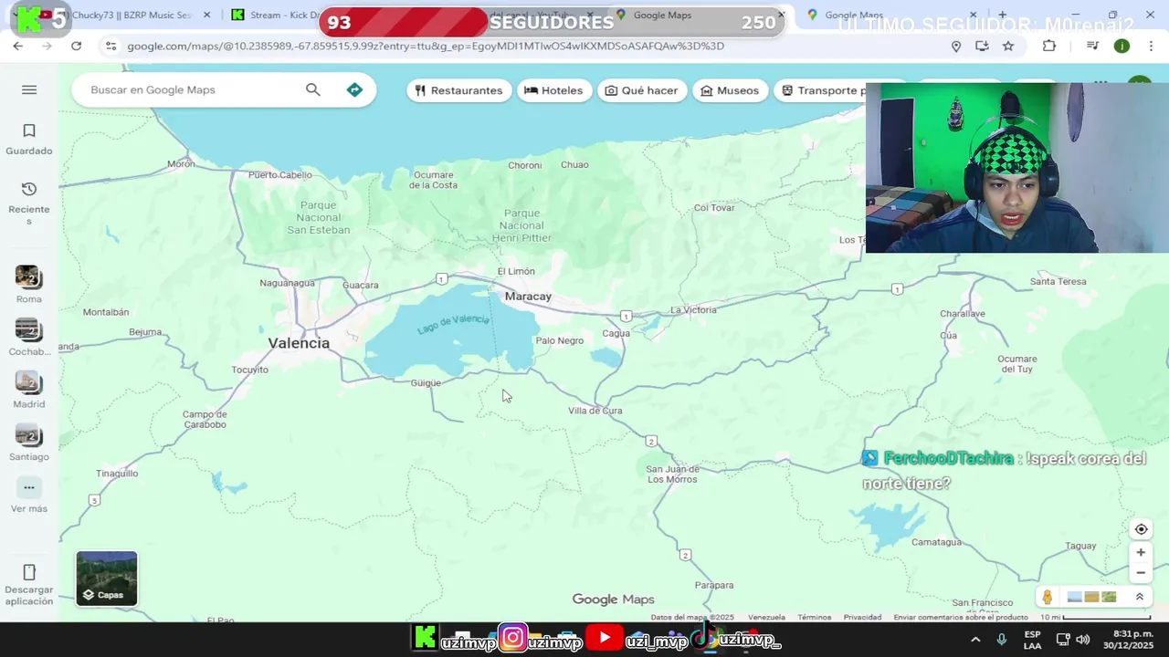Filter map by Hoteles
Screen dimensions: 1169x657
(553, 90)
